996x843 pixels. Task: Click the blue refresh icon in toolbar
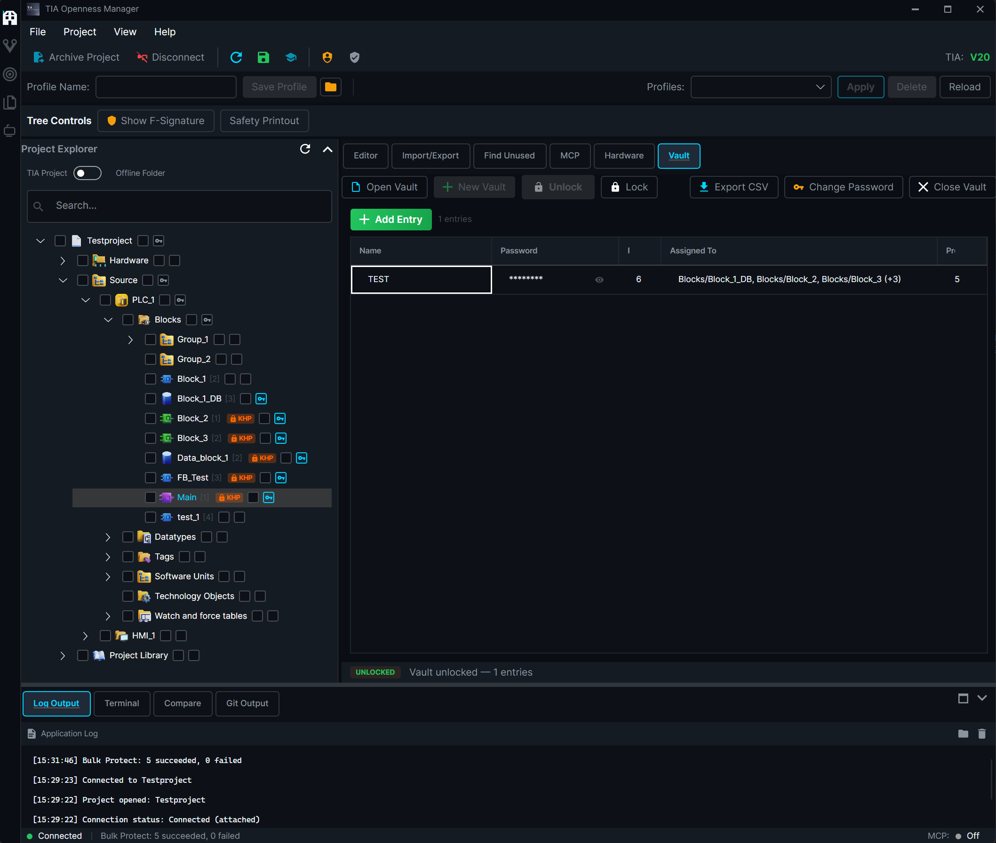point(236,57)
